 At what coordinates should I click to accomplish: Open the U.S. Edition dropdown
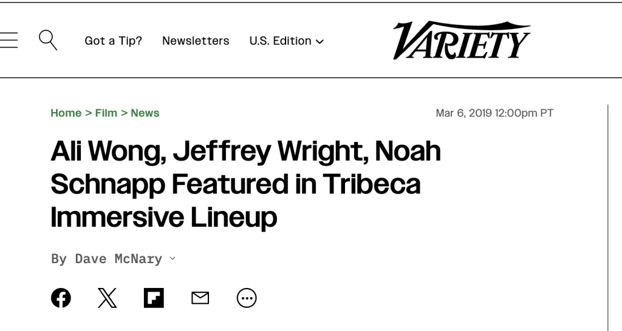pyautogui.click(x=280, y=41)
